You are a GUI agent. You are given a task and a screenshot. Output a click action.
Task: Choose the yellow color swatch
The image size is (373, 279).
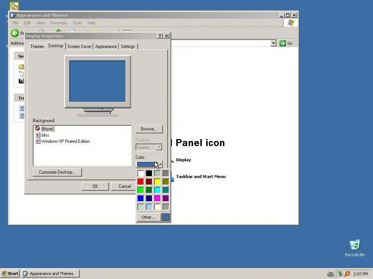tap(157, 182)
